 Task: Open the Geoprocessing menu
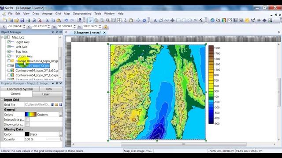(82, 14)
